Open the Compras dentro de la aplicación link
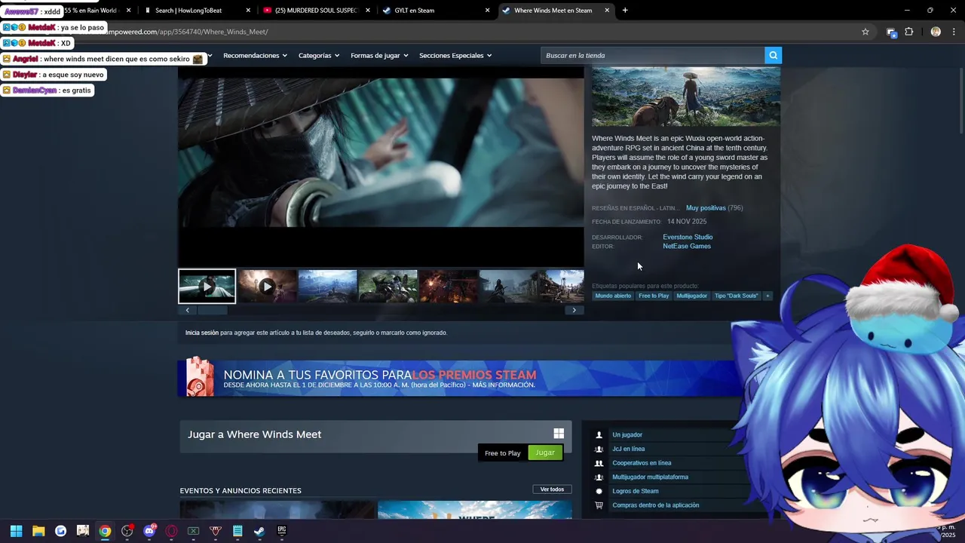The height and width of the screenshot is (543, 965). point(656,505)
